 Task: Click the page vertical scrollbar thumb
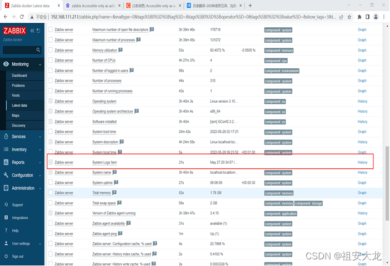(387, 183)
